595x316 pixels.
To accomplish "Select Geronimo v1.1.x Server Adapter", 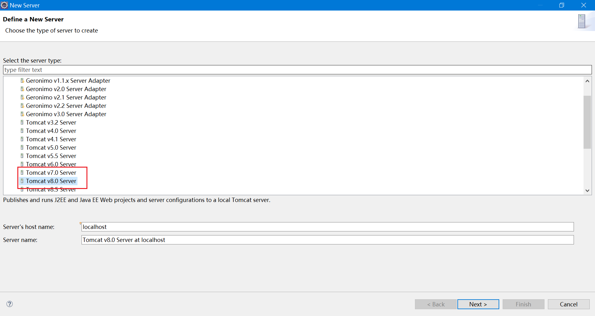I will tap(68, 81).
